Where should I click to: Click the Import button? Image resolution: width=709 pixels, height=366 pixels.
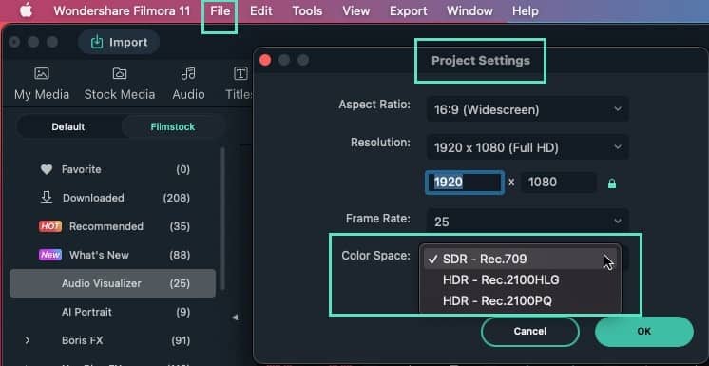click(x=119, y=42)
